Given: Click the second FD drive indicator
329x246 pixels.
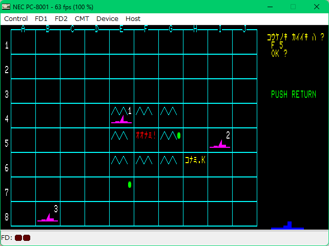Looking at the screenshot, I should click(x=27, y=238).
